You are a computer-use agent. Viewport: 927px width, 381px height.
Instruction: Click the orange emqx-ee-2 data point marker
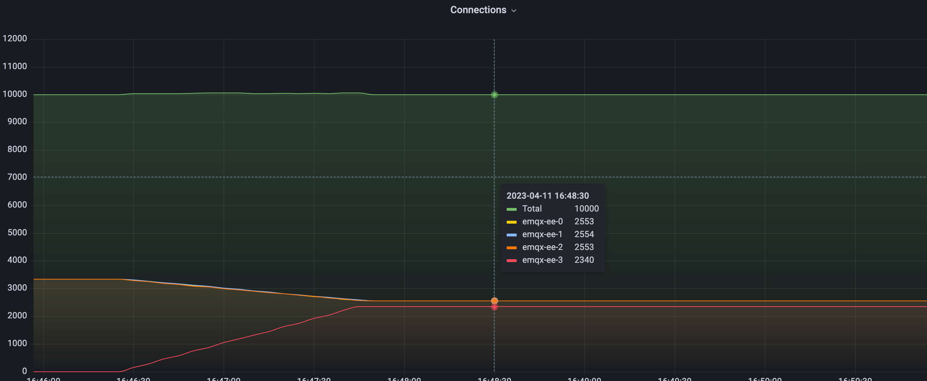tap(494, 301)
